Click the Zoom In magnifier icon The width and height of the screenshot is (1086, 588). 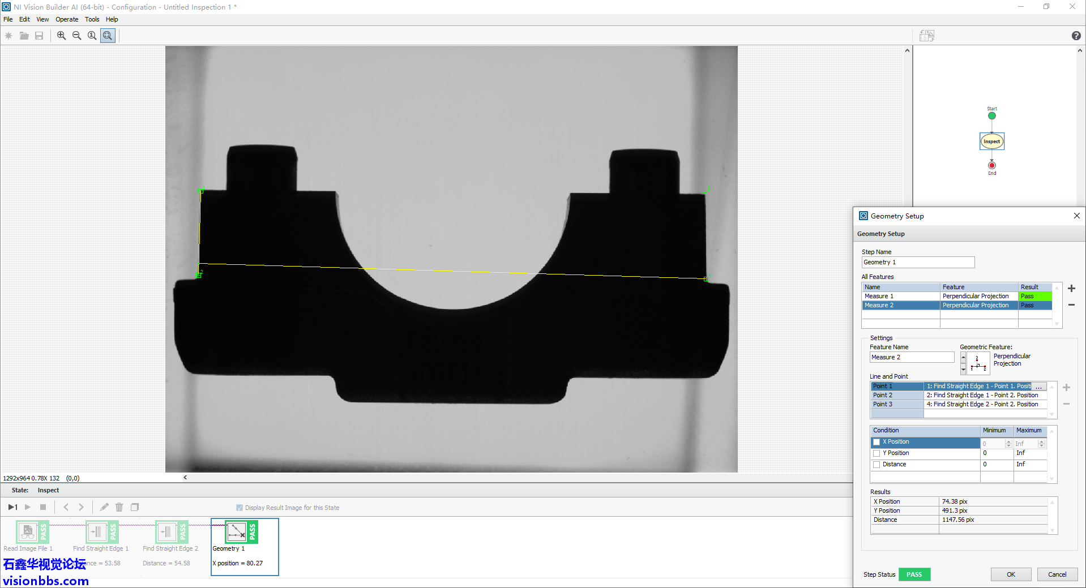61,36
